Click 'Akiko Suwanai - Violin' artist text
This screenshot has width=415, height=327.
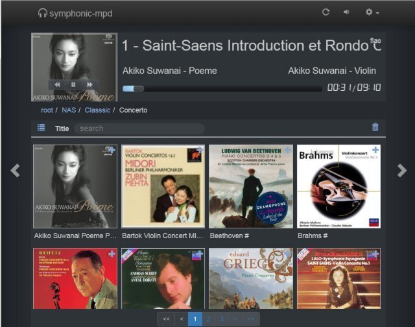click(x=332, y=71)
